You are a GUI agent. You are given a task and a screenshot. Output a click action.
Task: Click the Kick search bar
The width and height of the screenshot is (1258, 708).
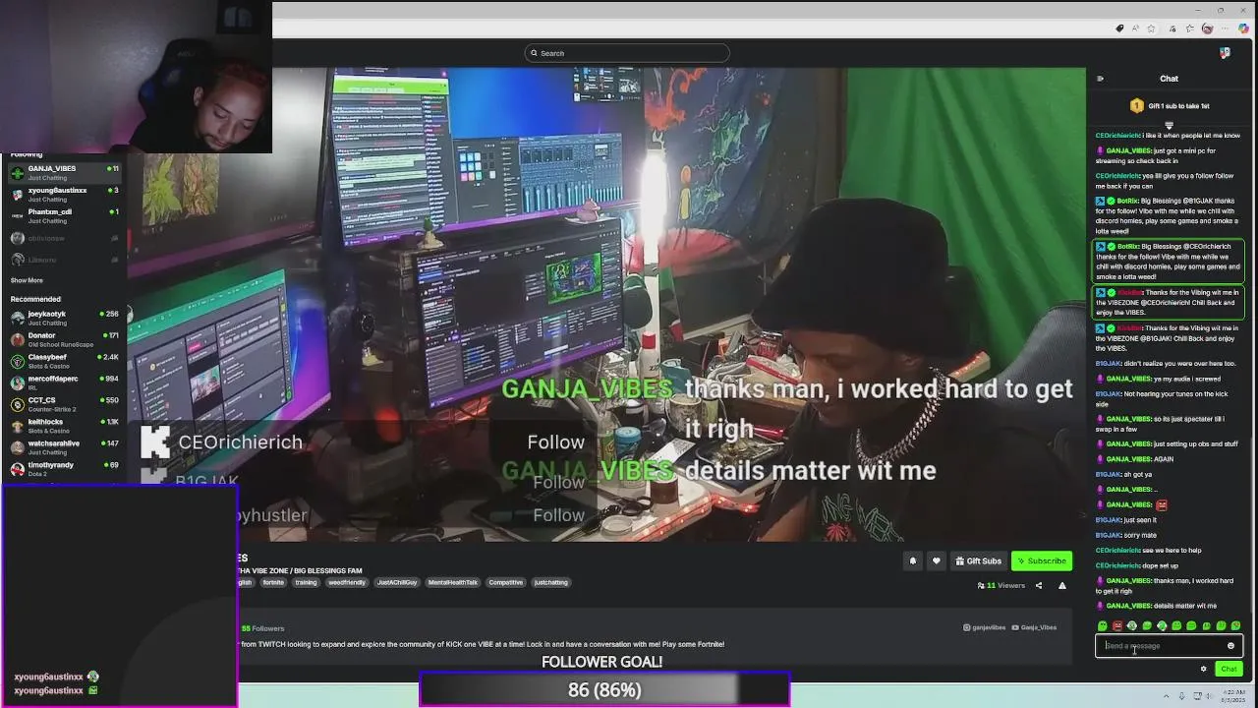point(627,53)
